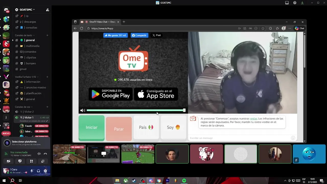The width and height of the screenshot is (327, 184).
Task: Open Steam from the taskbar
Action: [134, 181]
